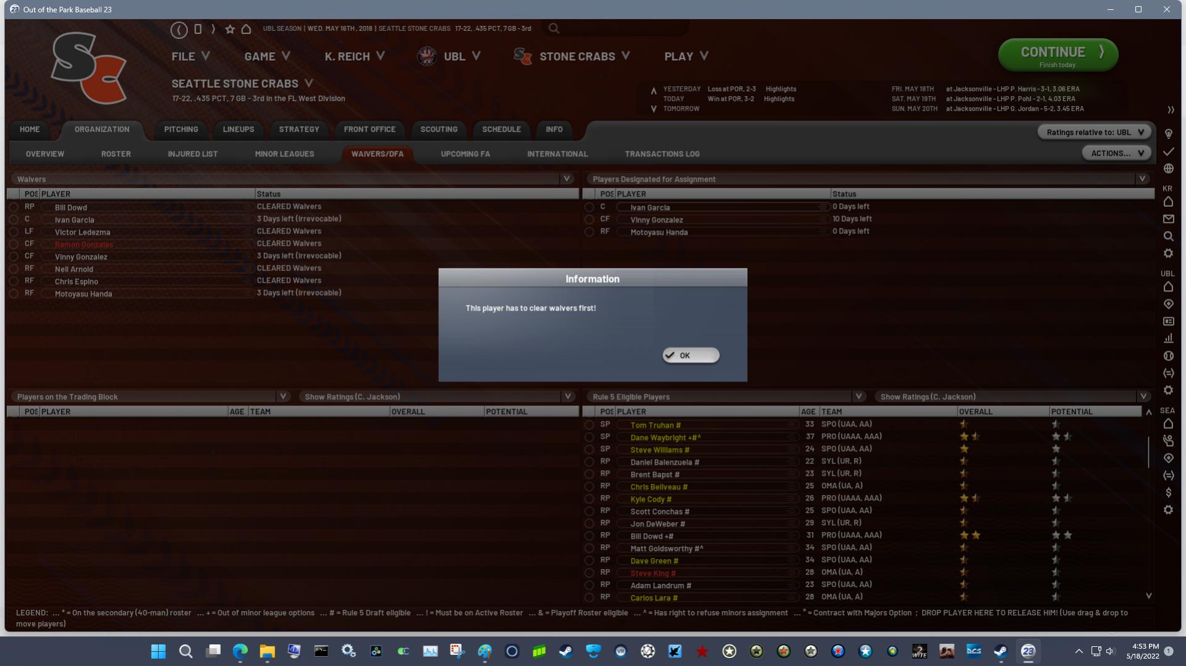Click the magnifier icon in the top search bar

tap(554, 28)
